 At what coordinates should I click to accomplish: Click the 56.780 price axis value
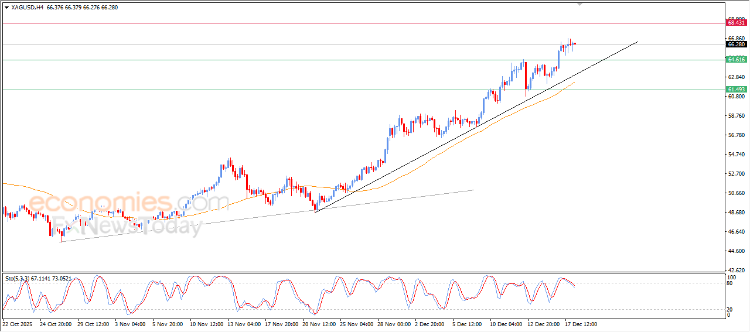pyautogui.click(x=736, y=135)
